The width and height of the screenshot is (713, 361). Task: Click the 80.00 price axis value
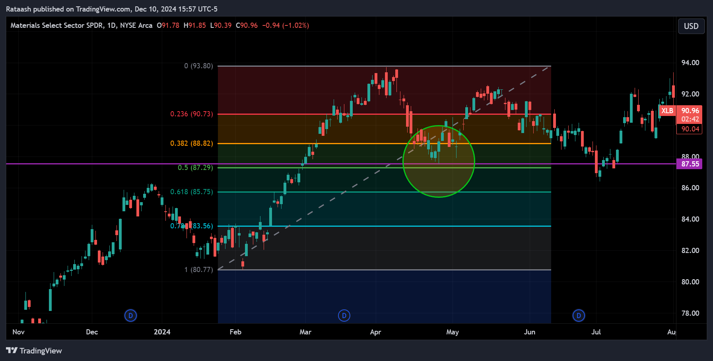coord(690,282)
